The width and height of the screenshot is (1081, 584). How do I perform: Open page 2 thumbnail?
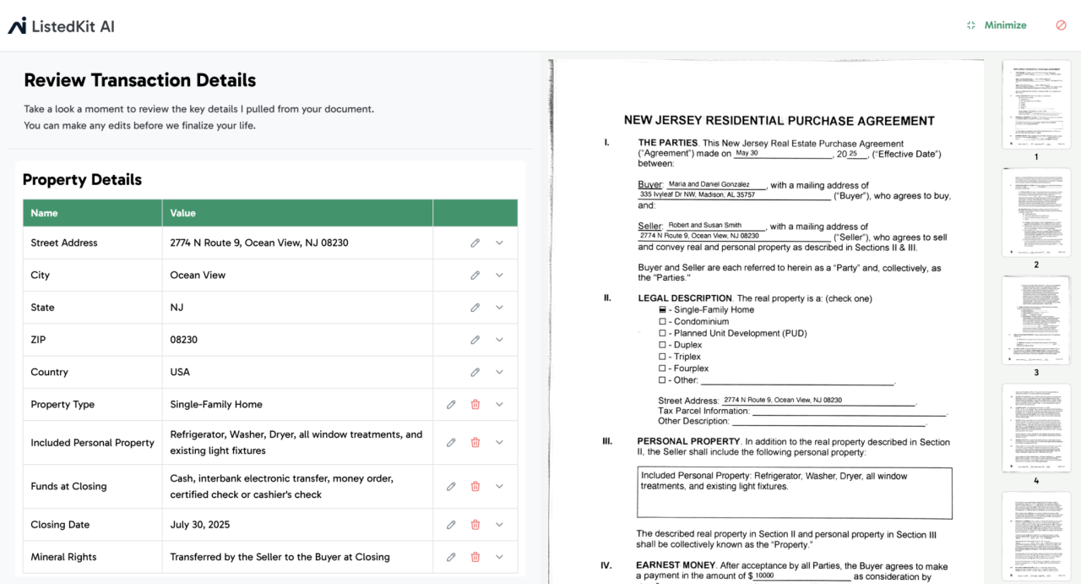[x=1035, y=213]
